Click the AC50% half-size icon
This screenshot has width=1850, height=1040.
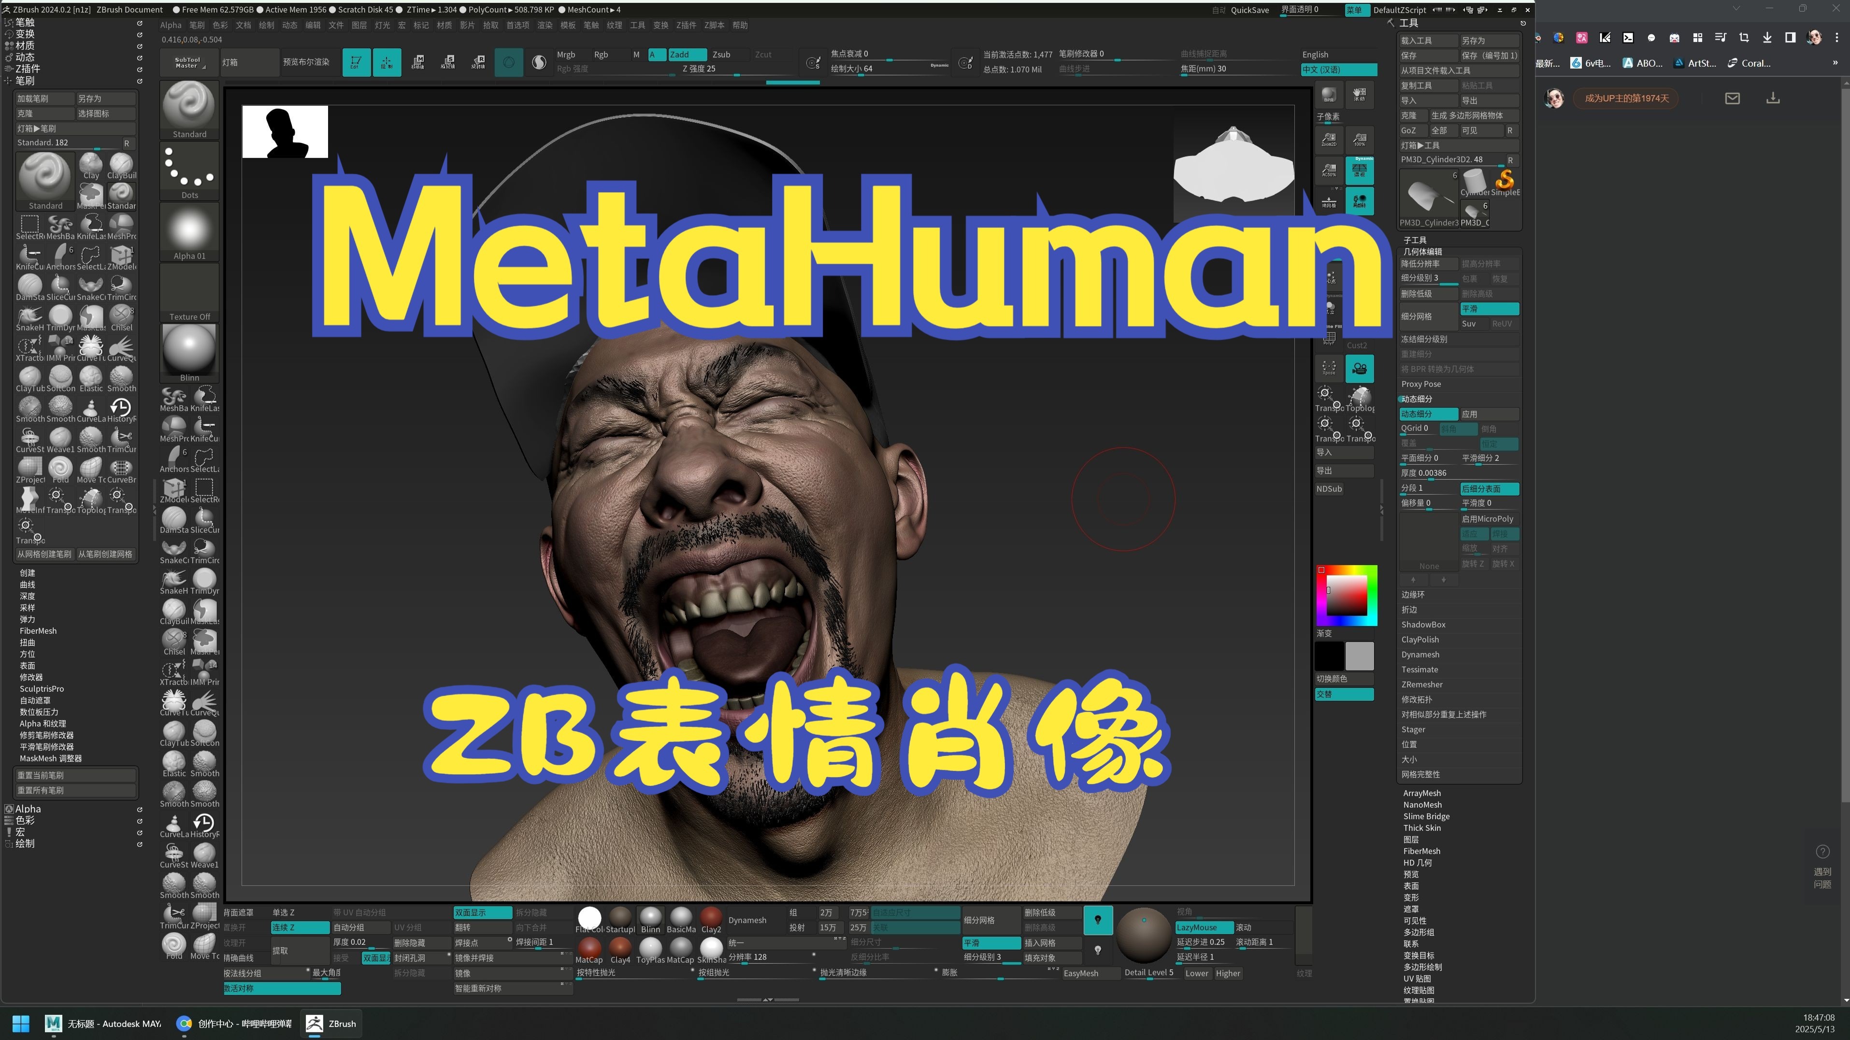pyautogui.click(x=1329, y=170)
